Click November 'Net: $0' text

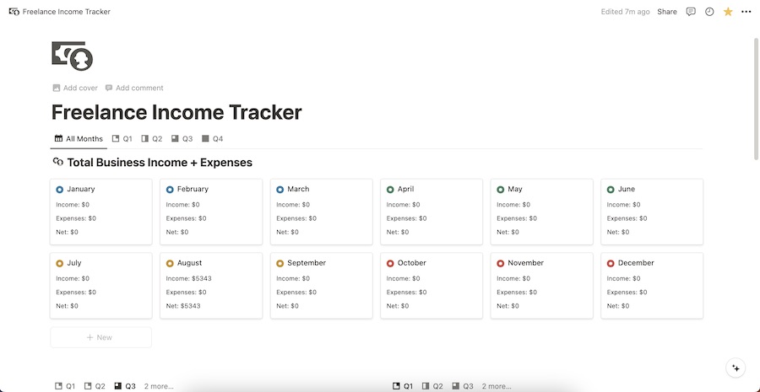508,306
